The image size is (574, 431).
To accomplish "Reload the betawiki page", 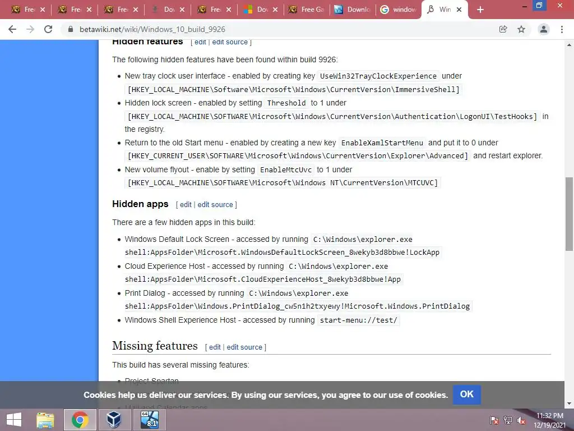I will 48,29.
